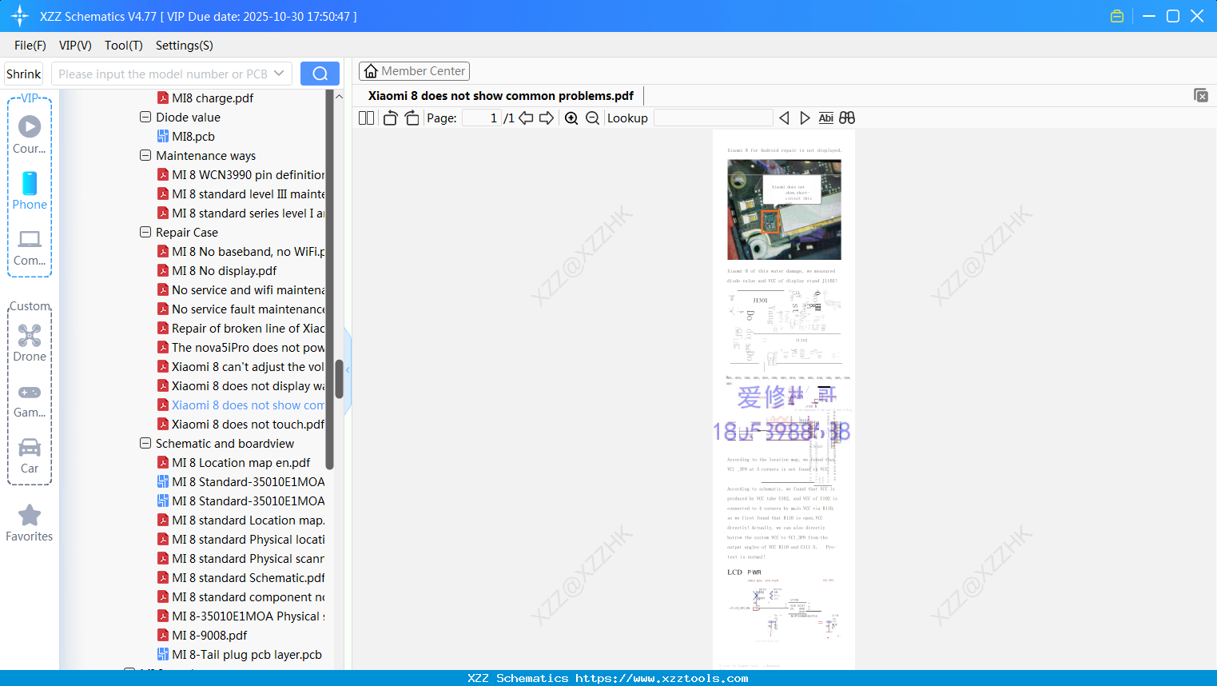Image resolution: width=1217 pixels, height=686 pixels.
Task: Collapse the Schematic and boardview folder
Action: 145,443
